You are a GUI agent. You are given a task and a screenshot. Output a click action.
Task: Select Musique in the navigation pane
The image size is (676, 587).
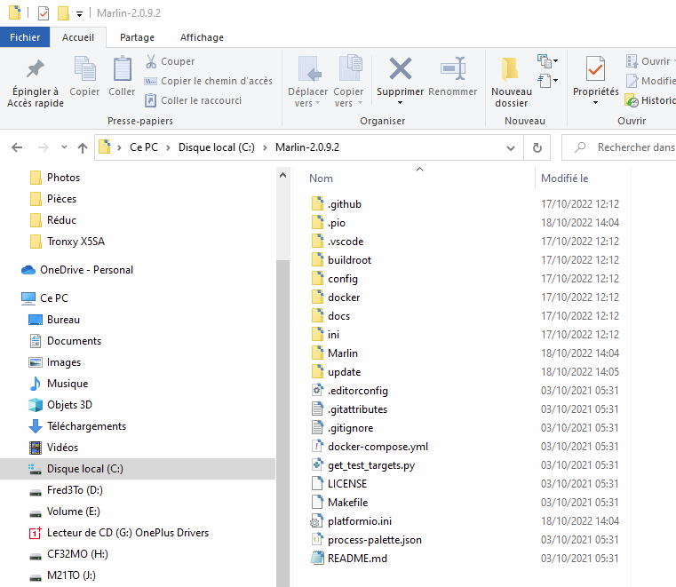(x=68, y=384)
